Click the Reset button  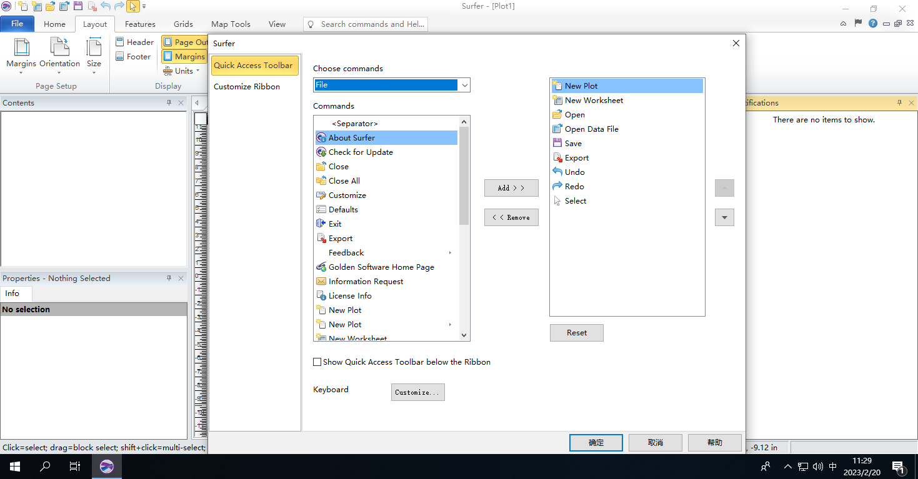click(x=577, y=333)
